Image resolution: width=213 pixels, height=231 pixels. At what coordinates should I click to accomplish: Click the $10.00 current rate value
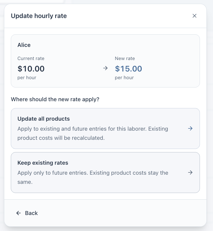(x=31, y=69)
